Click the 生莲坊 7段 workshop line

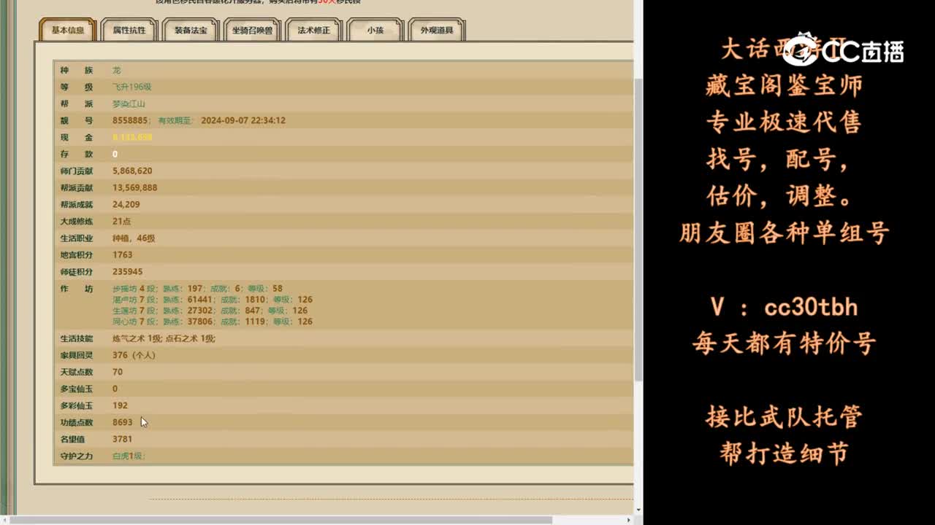[210, 311]
